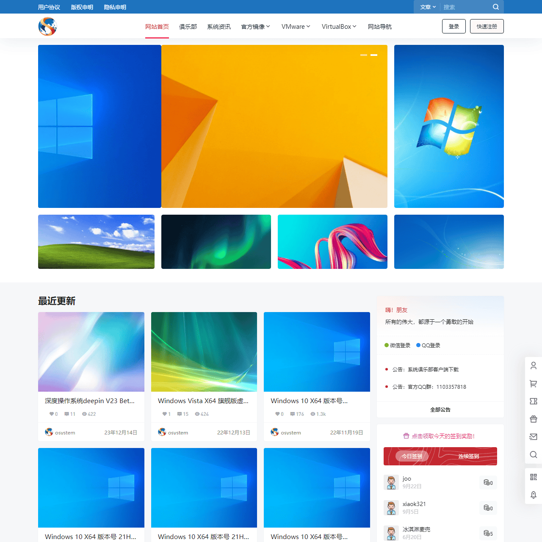Click 点击领取今天的签到奖励 link
Screen dimensions: 542x542
443,436
